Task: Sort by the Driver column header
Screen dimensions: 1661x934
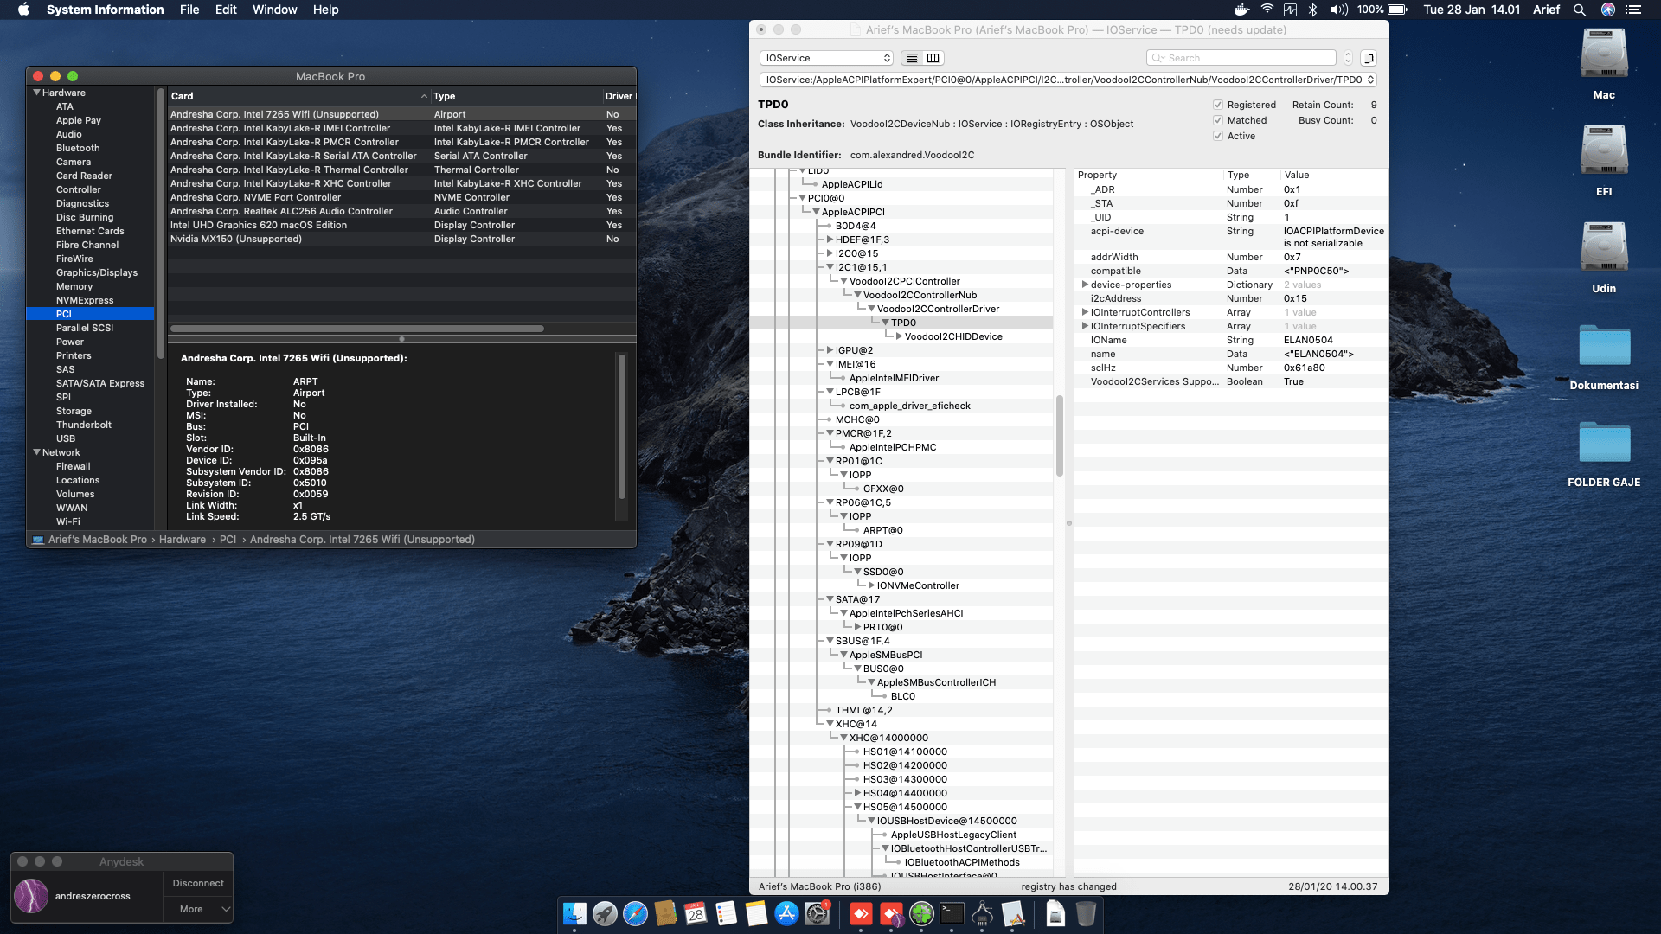Action: coord(619,96)
